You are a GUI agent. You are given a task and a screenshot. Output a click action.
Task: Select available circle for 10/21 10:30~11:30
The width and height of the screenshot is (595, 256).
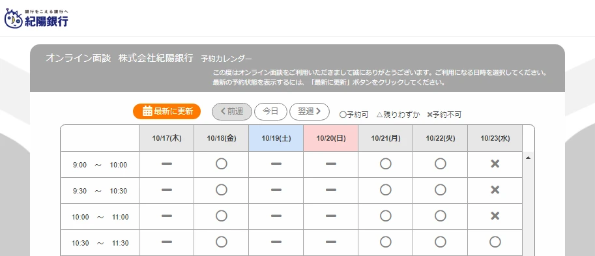pos(386,242)
